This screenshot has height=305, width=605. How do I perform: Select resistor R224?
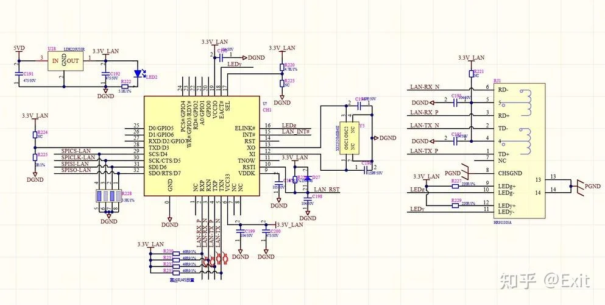(x=35, y=134)
